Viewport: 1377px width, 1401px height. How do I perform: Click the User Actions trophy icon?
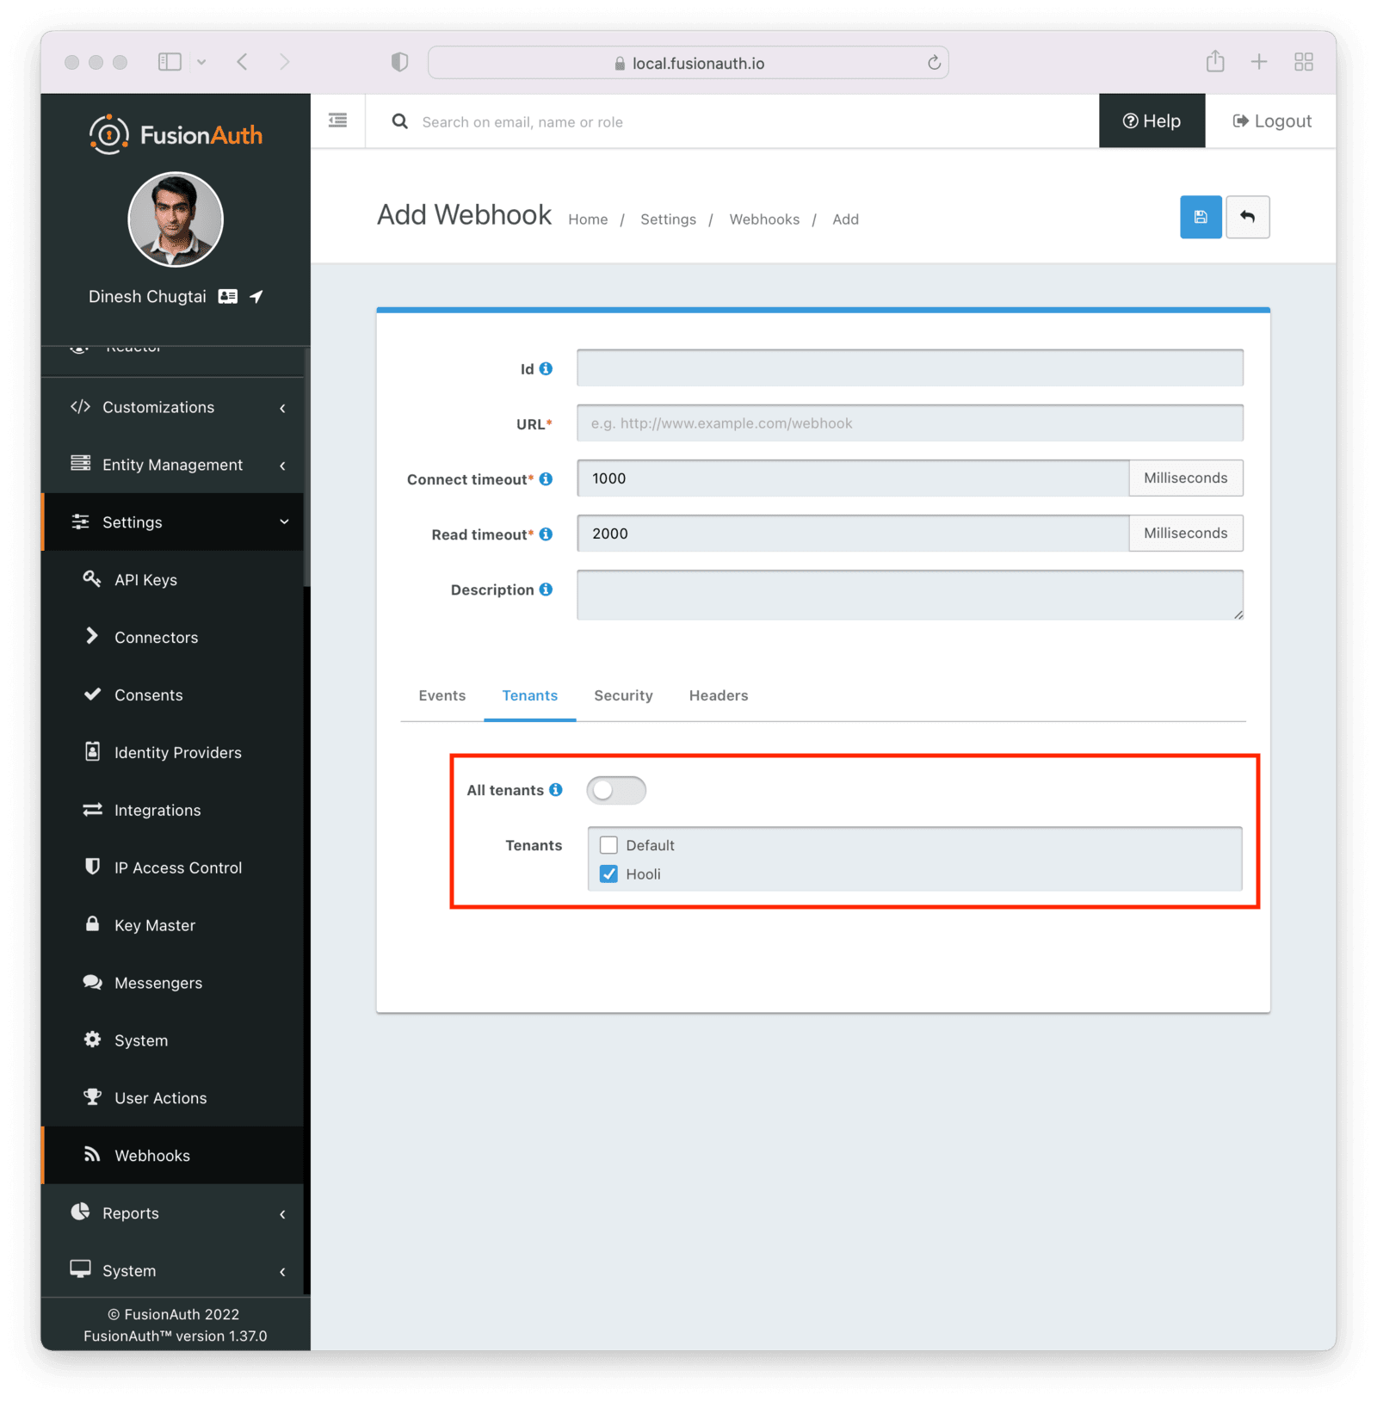[x=92, y=1096]
